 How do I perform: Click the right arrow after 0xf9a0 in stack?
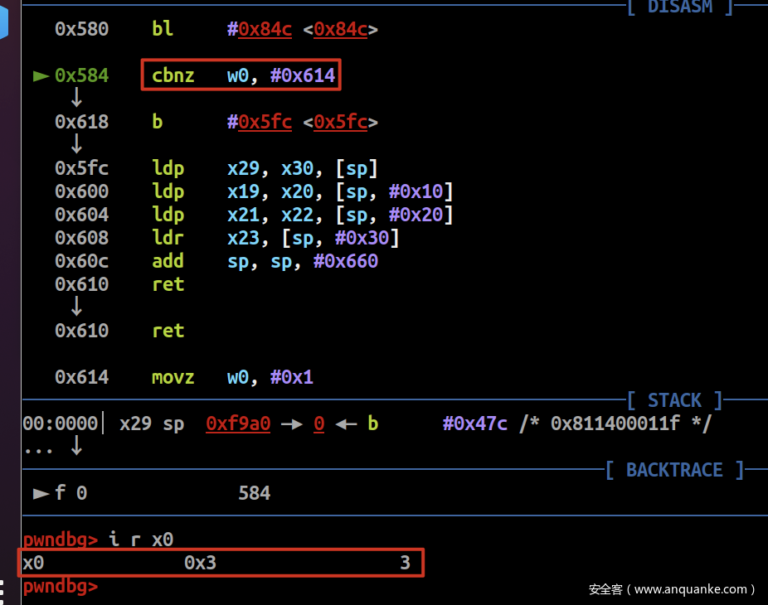290,423
